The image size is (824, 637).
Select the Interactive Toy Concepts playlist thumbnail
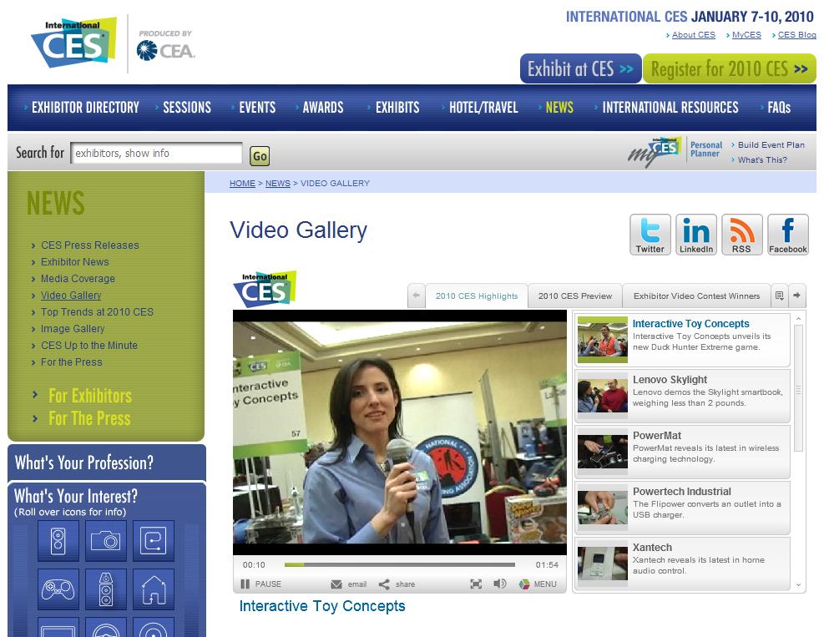[602, 340]
